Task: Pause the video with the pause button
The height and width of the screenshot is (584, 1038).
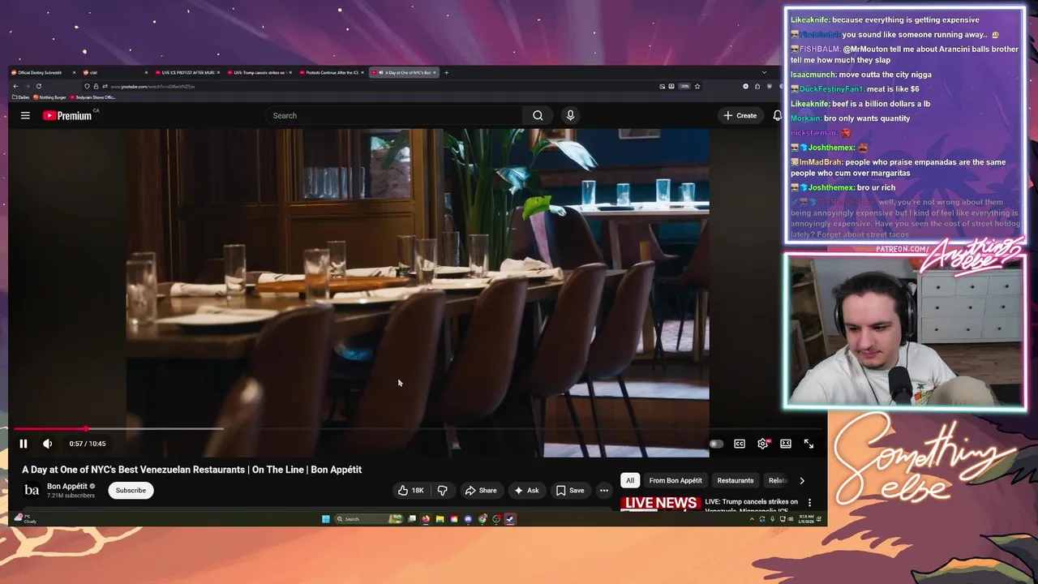Action: [x=24, y=444]
